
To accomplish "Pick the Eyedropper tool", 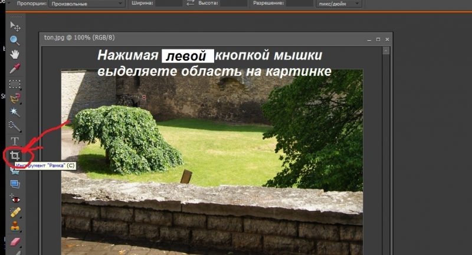I will 15,69.
